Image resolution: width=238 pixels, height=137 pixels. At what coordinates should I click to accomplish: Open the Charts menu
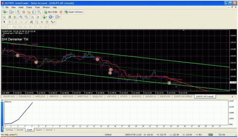(x=29, y=7)
